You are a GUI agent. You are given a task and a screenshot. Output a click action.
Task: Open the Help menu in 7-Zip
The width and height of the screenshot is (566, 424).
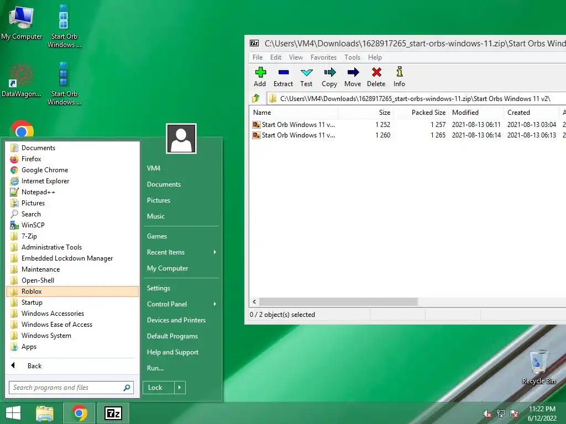point(375,57)
